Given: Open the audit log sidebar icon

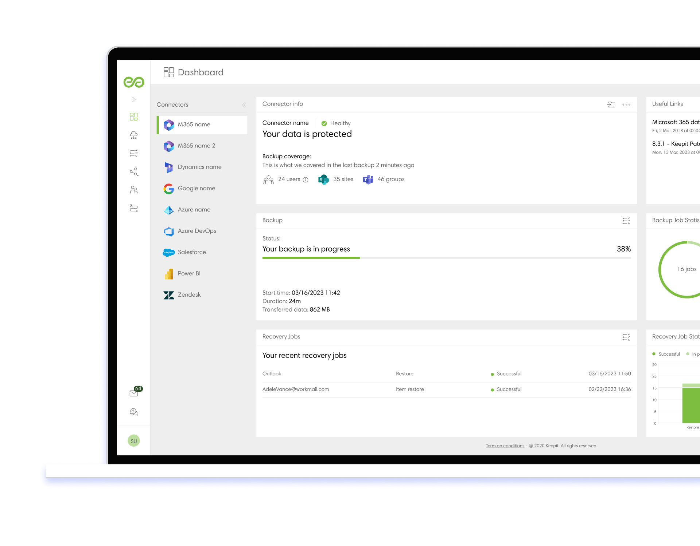Looking at the screenshot, I should pyautogui.click(x=134, y=208).
